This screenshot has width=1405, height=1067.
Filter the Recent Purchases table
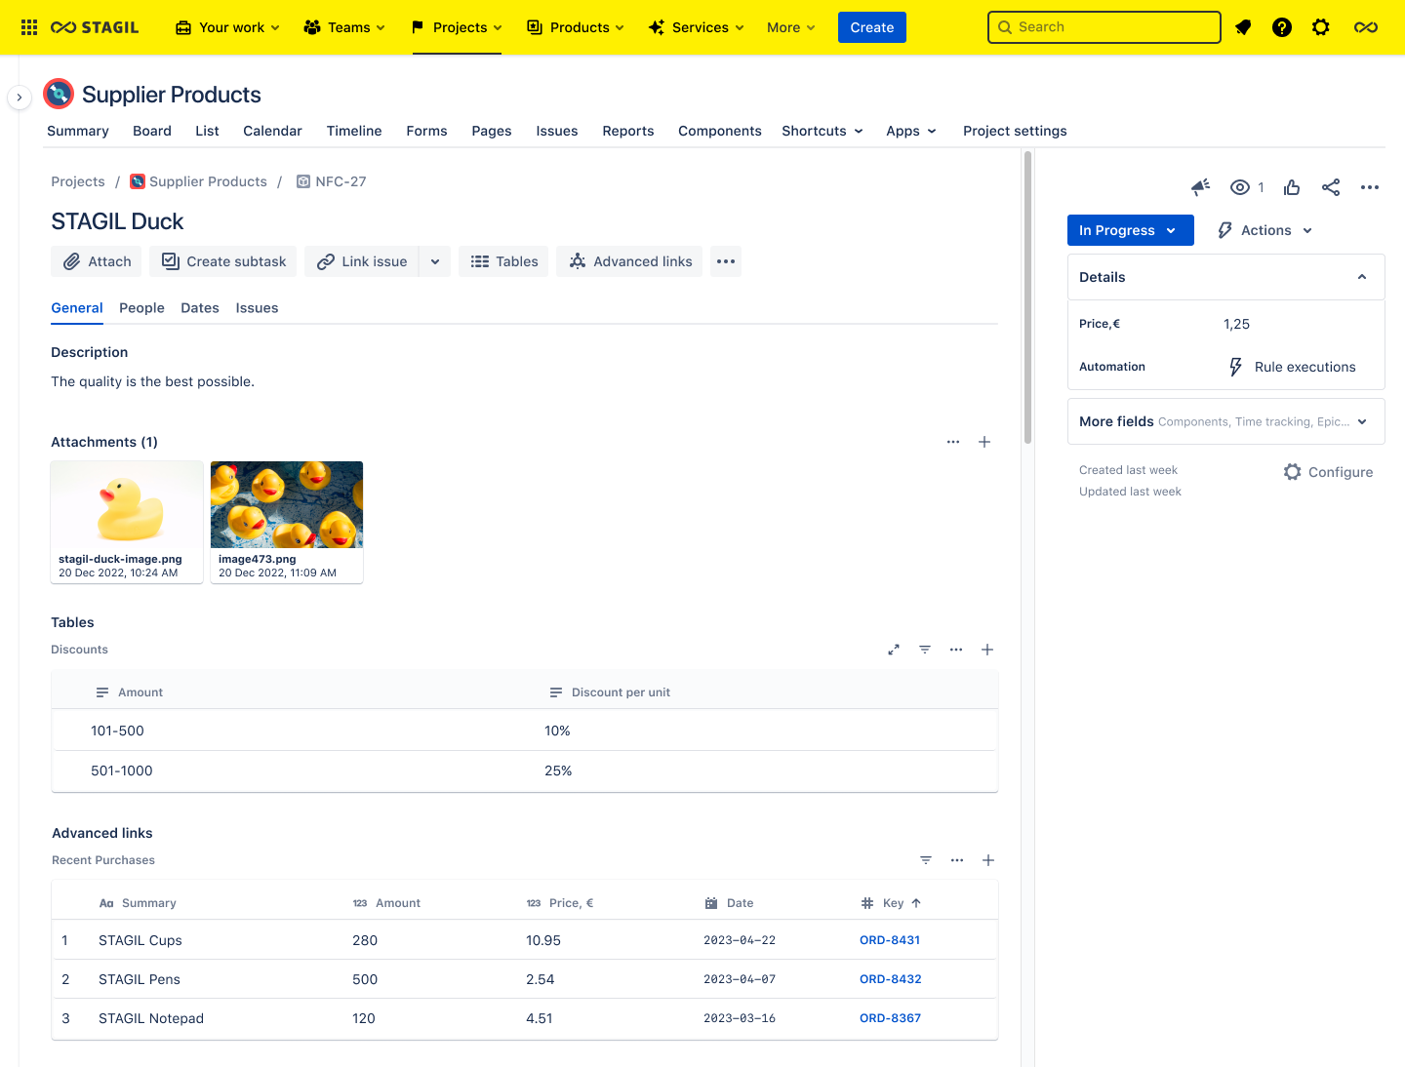click(926, 860)
